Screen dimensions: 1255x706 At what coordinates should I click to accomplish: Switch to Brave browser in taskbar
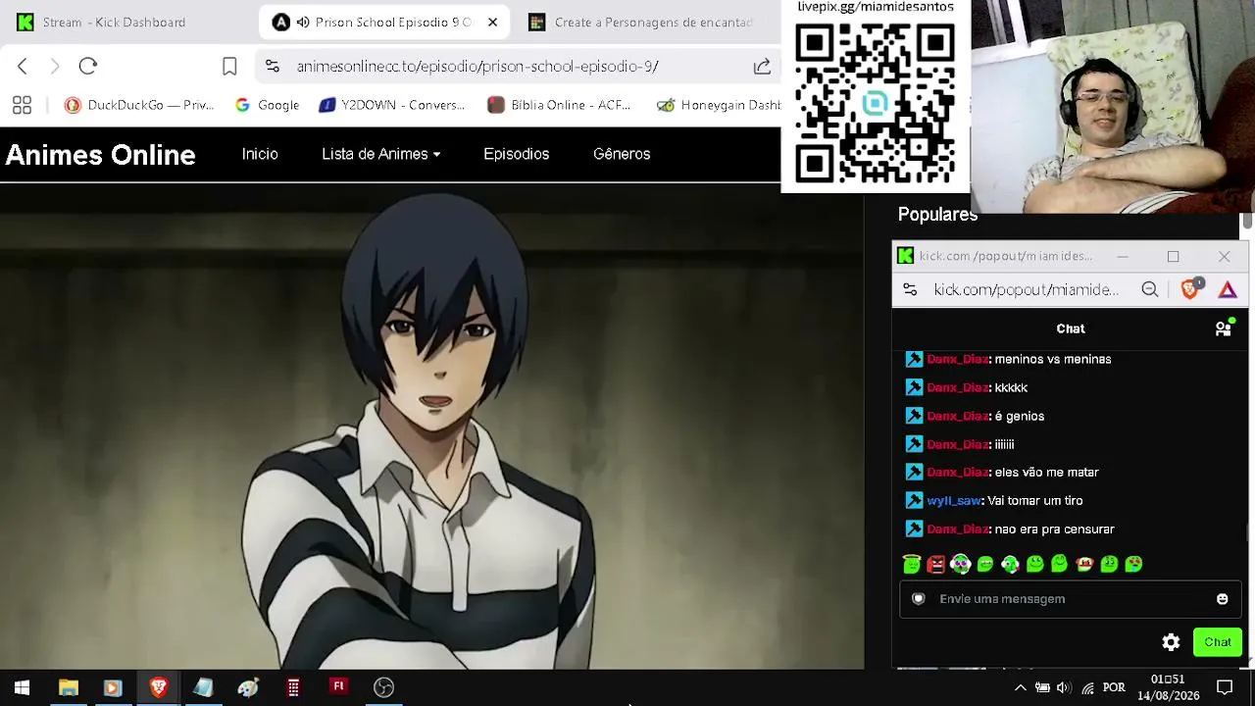click(x=158, y=687)
